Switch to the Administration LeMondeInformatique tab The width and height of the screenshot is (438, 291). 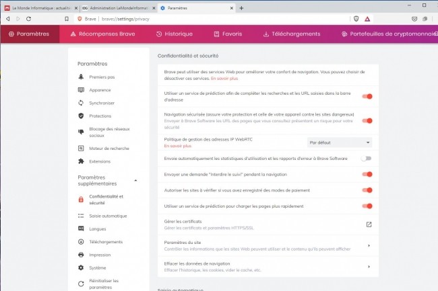119,8
